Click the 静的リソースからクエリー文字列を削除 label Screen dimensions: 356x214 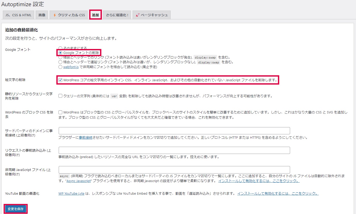[29, 96]
